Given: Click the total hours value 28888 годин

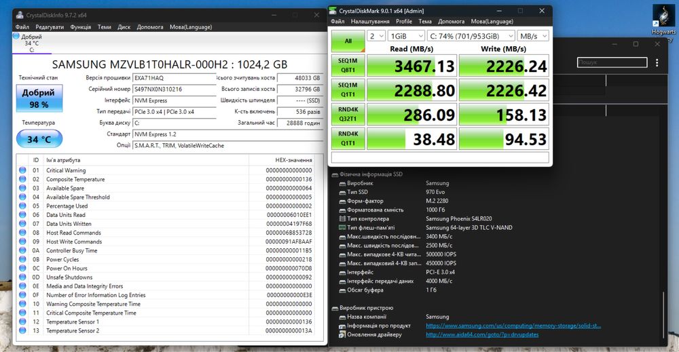Looking at the screenshot, I should point(300,123).
